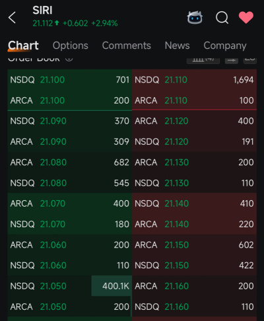The width and height of the screenshot is (264, 321).
Task: Open the News tab
Action: 177,46
